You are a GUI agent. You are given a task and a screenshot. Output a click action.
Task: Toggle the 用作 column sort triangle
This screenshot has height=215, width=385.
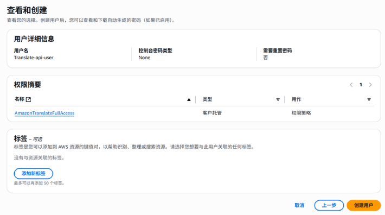[369, 99]
